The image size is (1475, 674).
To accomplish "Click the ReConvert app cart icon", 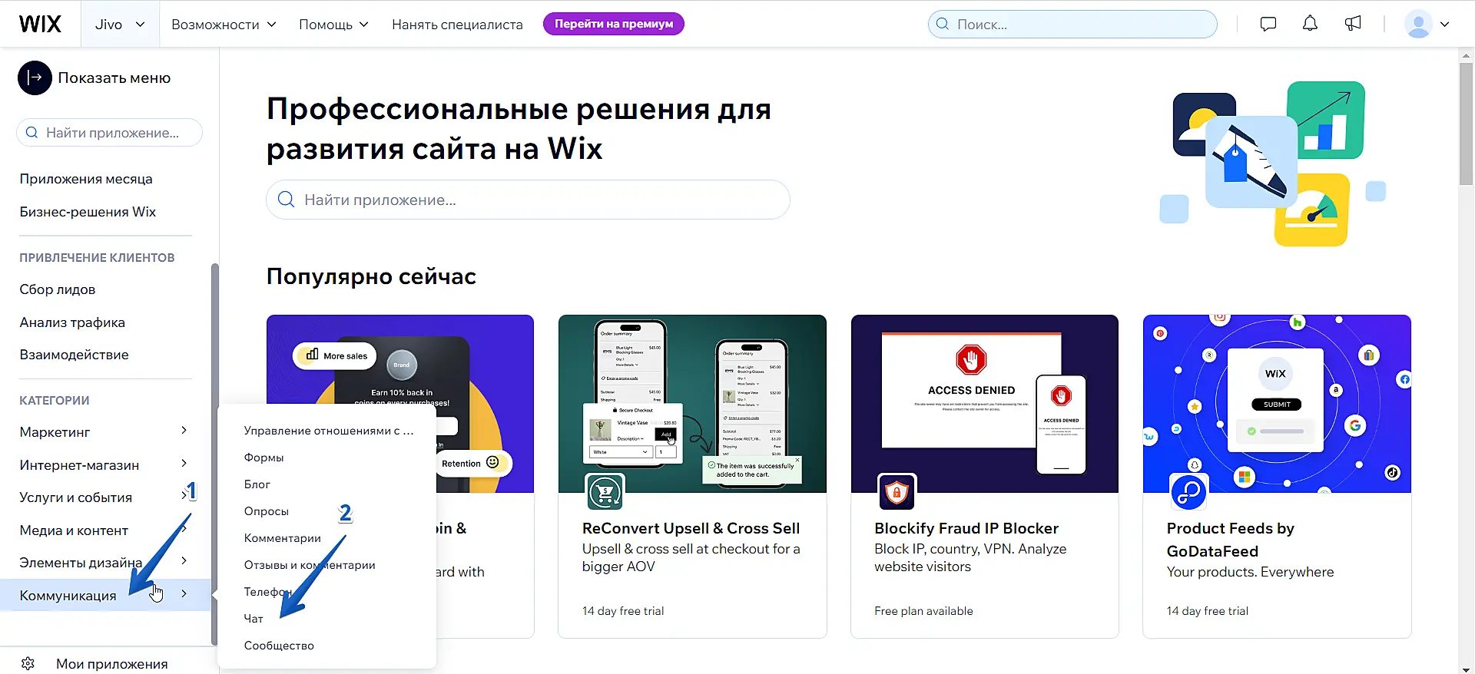I will tap(605, 492).
